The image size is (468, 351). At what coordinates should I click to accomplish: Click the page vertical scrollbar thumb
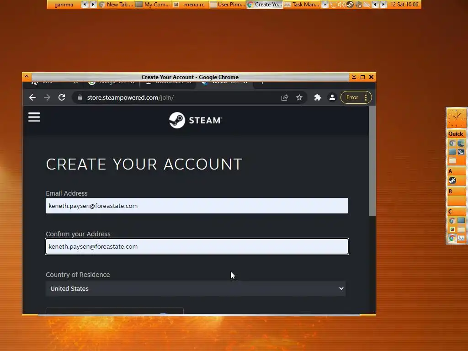[x=372, y=160]
